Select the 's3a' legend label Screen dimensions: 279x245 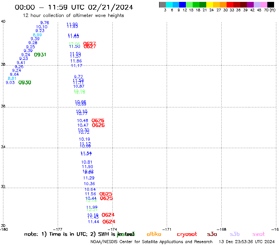[x=212, y=234]
